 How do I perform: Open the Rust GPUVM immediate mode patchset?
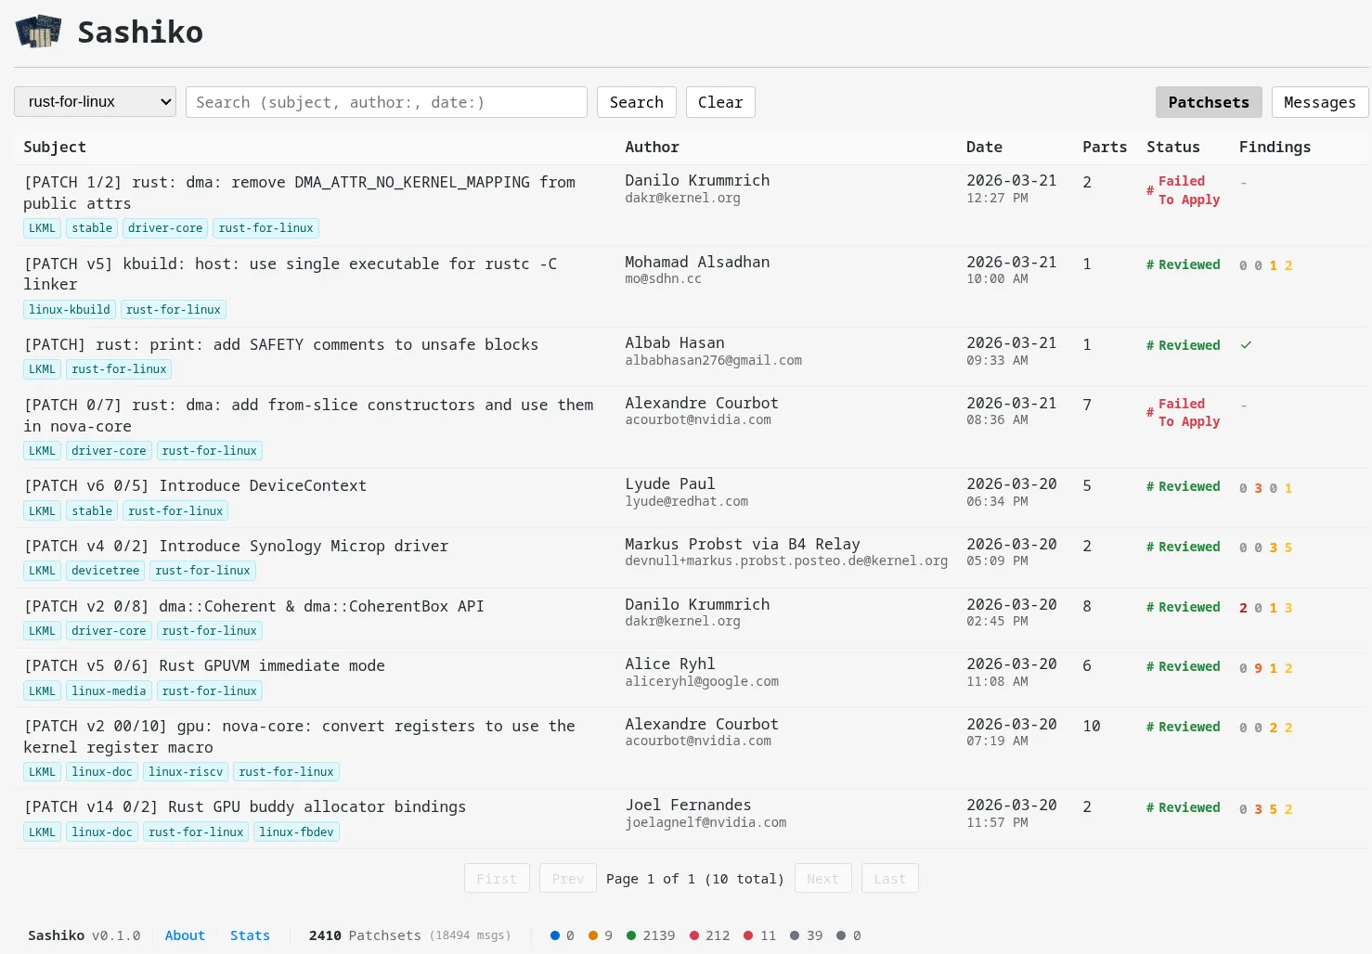pos(271,665)
